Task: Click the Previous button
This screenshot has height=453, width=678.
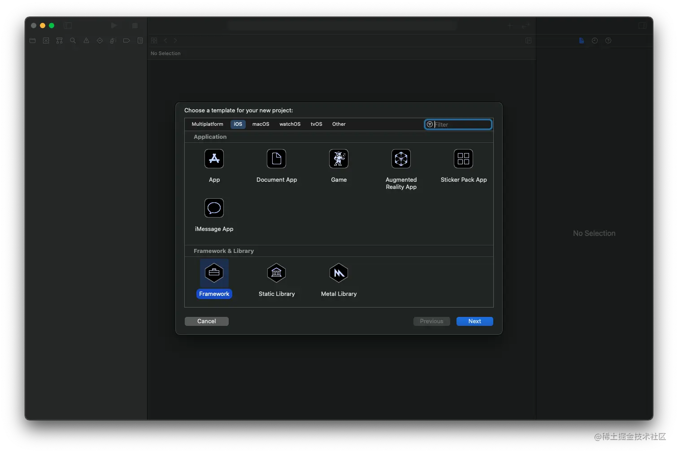Action: [431, 321]
